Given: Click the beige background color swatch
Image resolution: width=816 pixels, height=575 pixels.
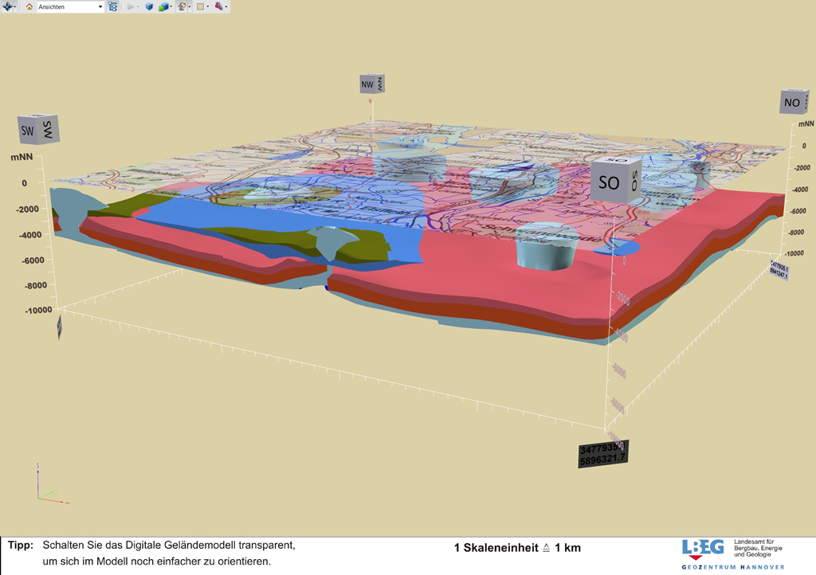Looking at the screenshot, I should click(x=201, y=6).
